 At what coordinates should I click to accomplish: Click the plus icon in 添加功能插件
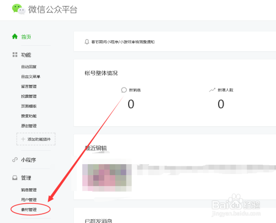pyautogui.click(x=23, y=139)
